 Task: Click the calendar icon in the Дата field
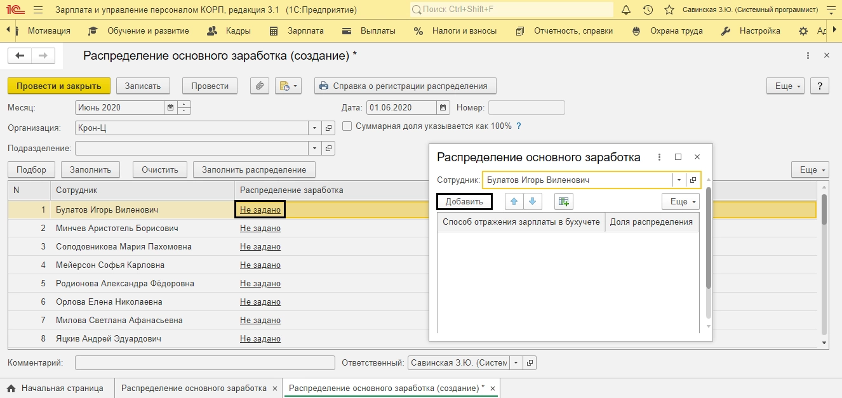[x=443, y=107]
